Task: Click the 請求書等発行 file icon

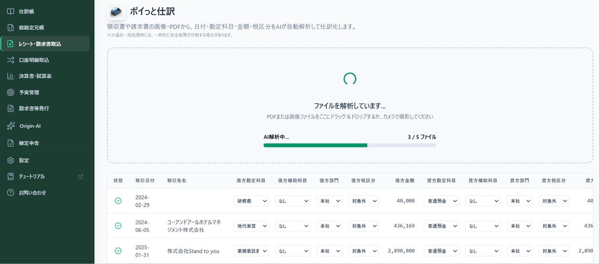Action: [11, 109]
